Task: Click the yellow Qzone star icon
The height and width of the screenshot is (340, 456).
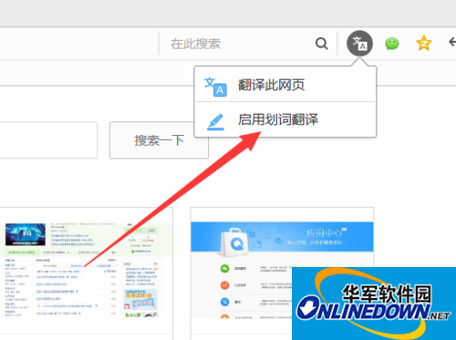Action: click(424, 43)
